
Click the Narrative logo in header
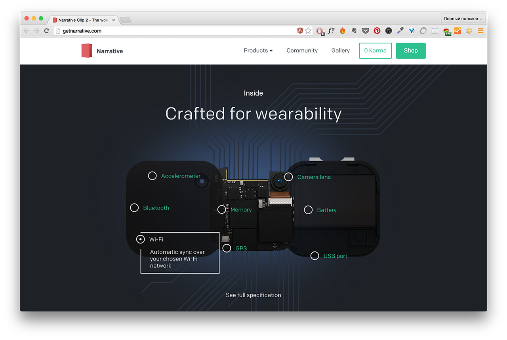(x=102, y=51)
